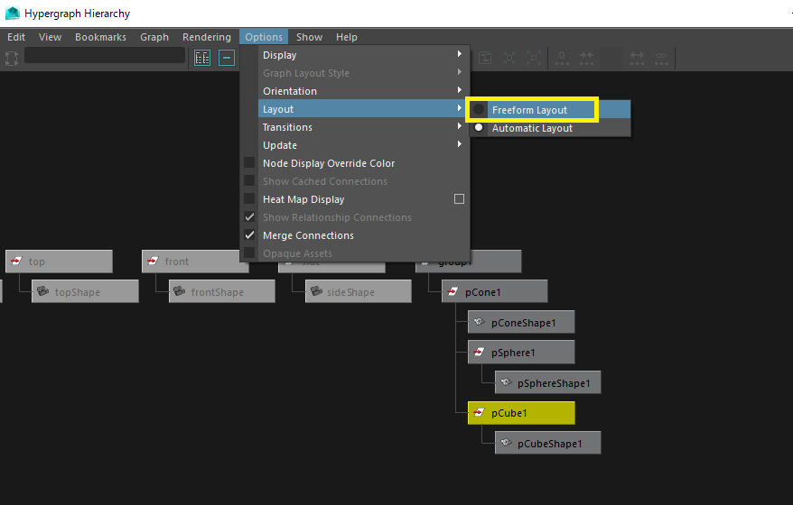Screen dimensions: 793x505
Task: Close the Options menu
Action: pyautogui.click(x=264, y=37)
